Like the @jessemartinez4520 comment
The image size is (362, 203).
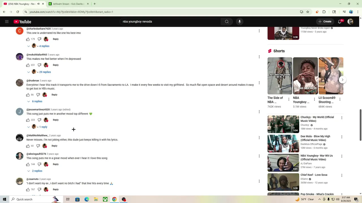[x=28, y=120]
